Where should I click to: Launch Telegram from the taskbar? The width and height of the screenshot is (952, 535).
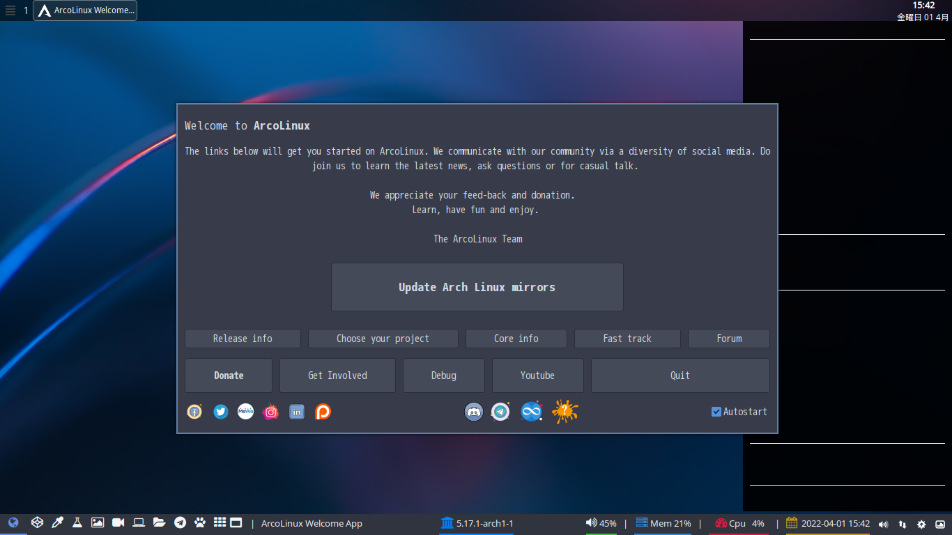[180, 522]
